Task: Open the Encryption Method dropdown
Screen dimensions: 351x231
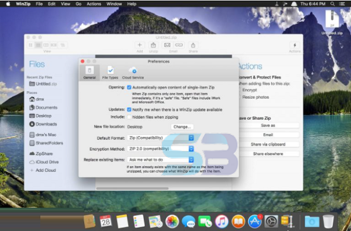Action: 160,149
